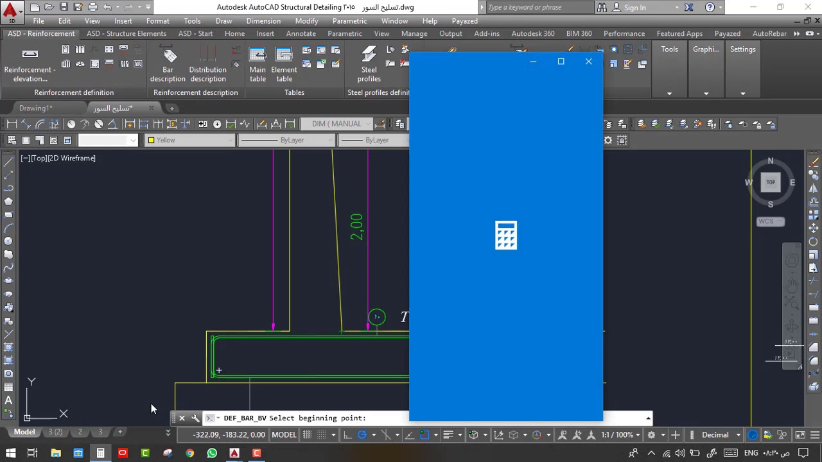Click the Customization gear in status bar
Viewport: 822px width, 462px height.
tap(651, 435)
